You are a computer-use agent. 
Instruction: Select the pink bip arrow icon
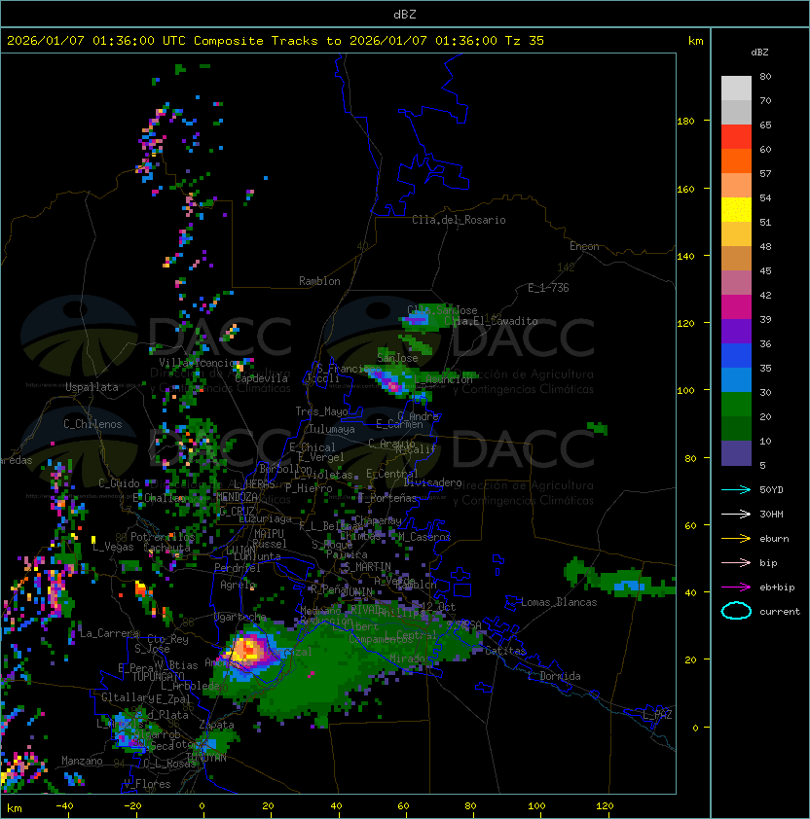click(736, 562)
